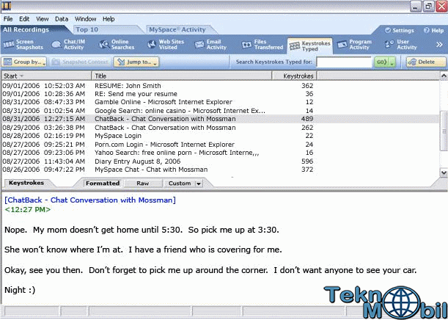Sort by the Keystrokes column header
The height and width of the screenshot is (320, 448).
294,76
